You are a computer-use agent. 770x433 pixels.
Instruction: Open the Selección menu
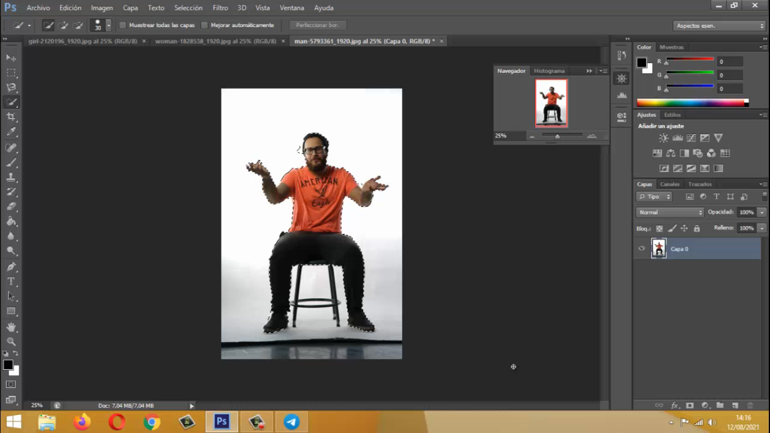coord(188,8)
